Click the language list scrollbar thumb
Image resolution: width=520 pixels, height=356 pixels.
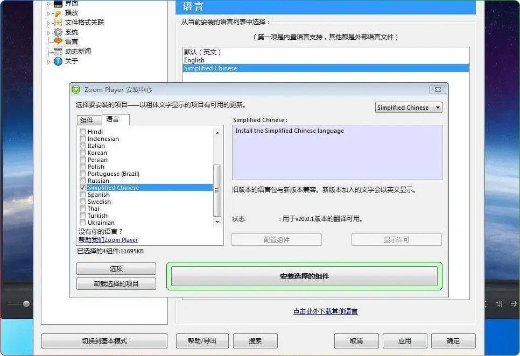click(217, 190)
